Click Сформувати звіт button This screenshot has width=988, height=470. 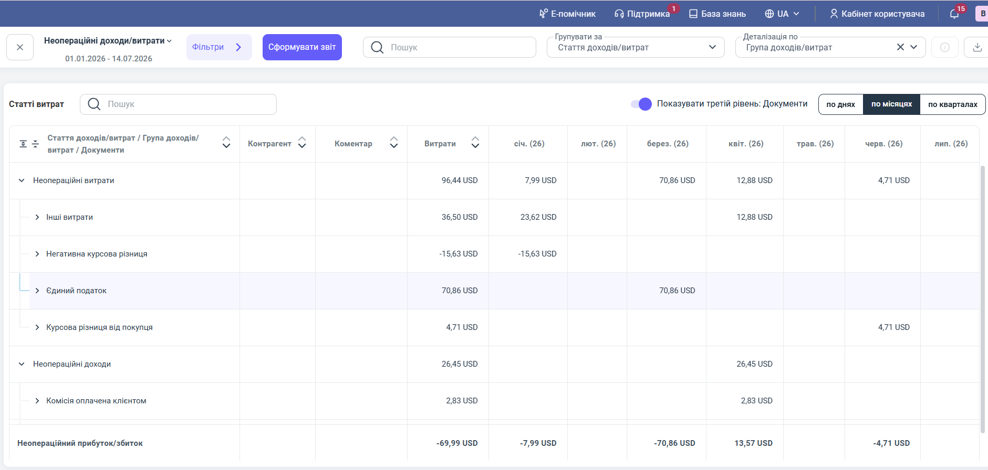302,47
